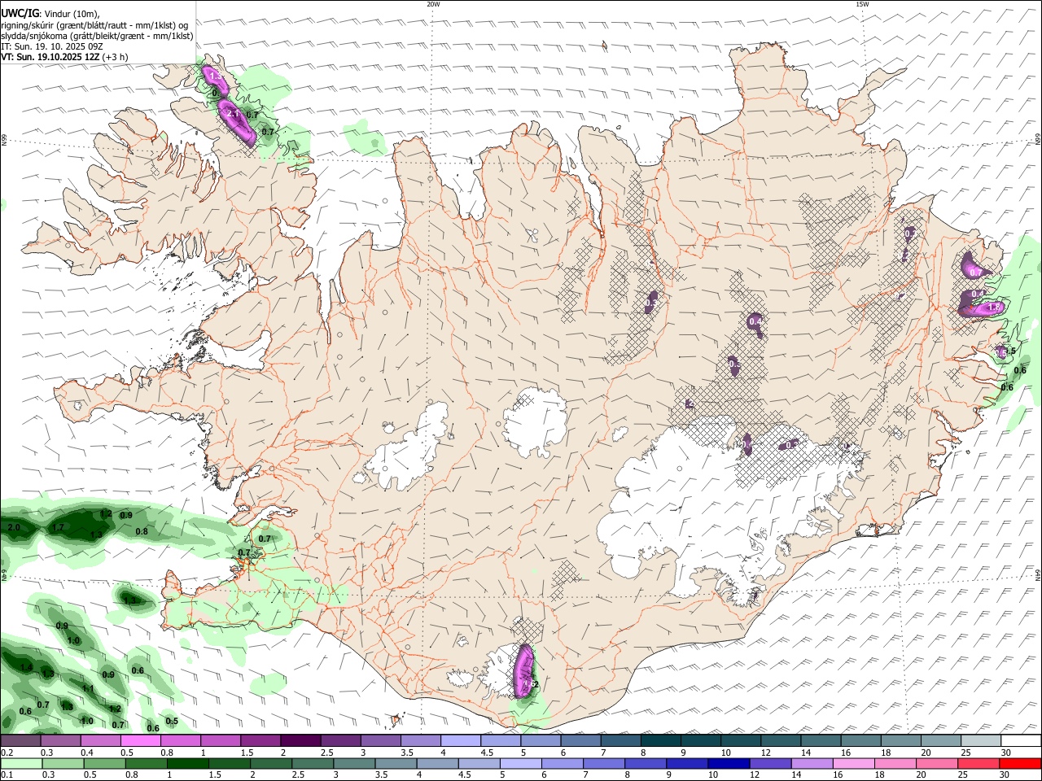Select the 'rigning/skúrir' description line in the header
Viewport: 1042px width, 781px height.
click(x=94, y=25)
